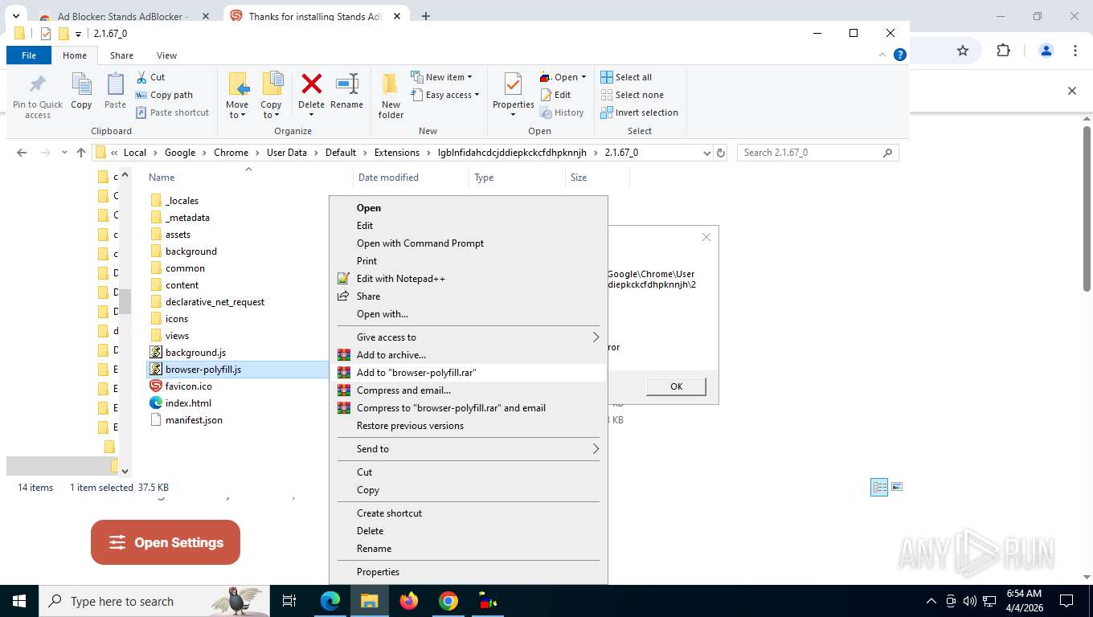Expand the address bar history dropdown
The image size is (1093, 617).
pyautogui.click(x=707, y=153)
